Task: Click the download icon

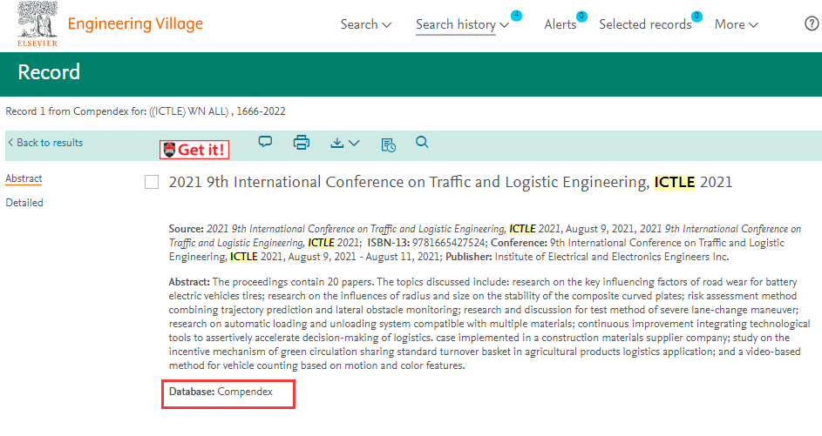Action: click(337, 143)
